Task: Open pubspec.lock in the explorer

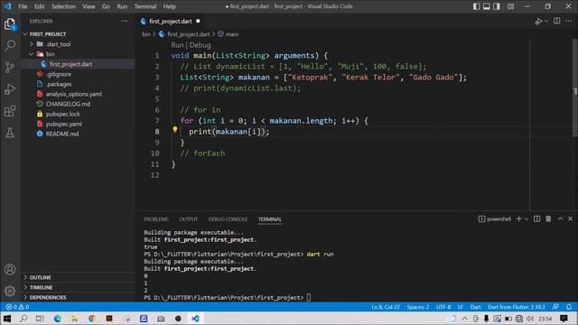Action: 62,114
